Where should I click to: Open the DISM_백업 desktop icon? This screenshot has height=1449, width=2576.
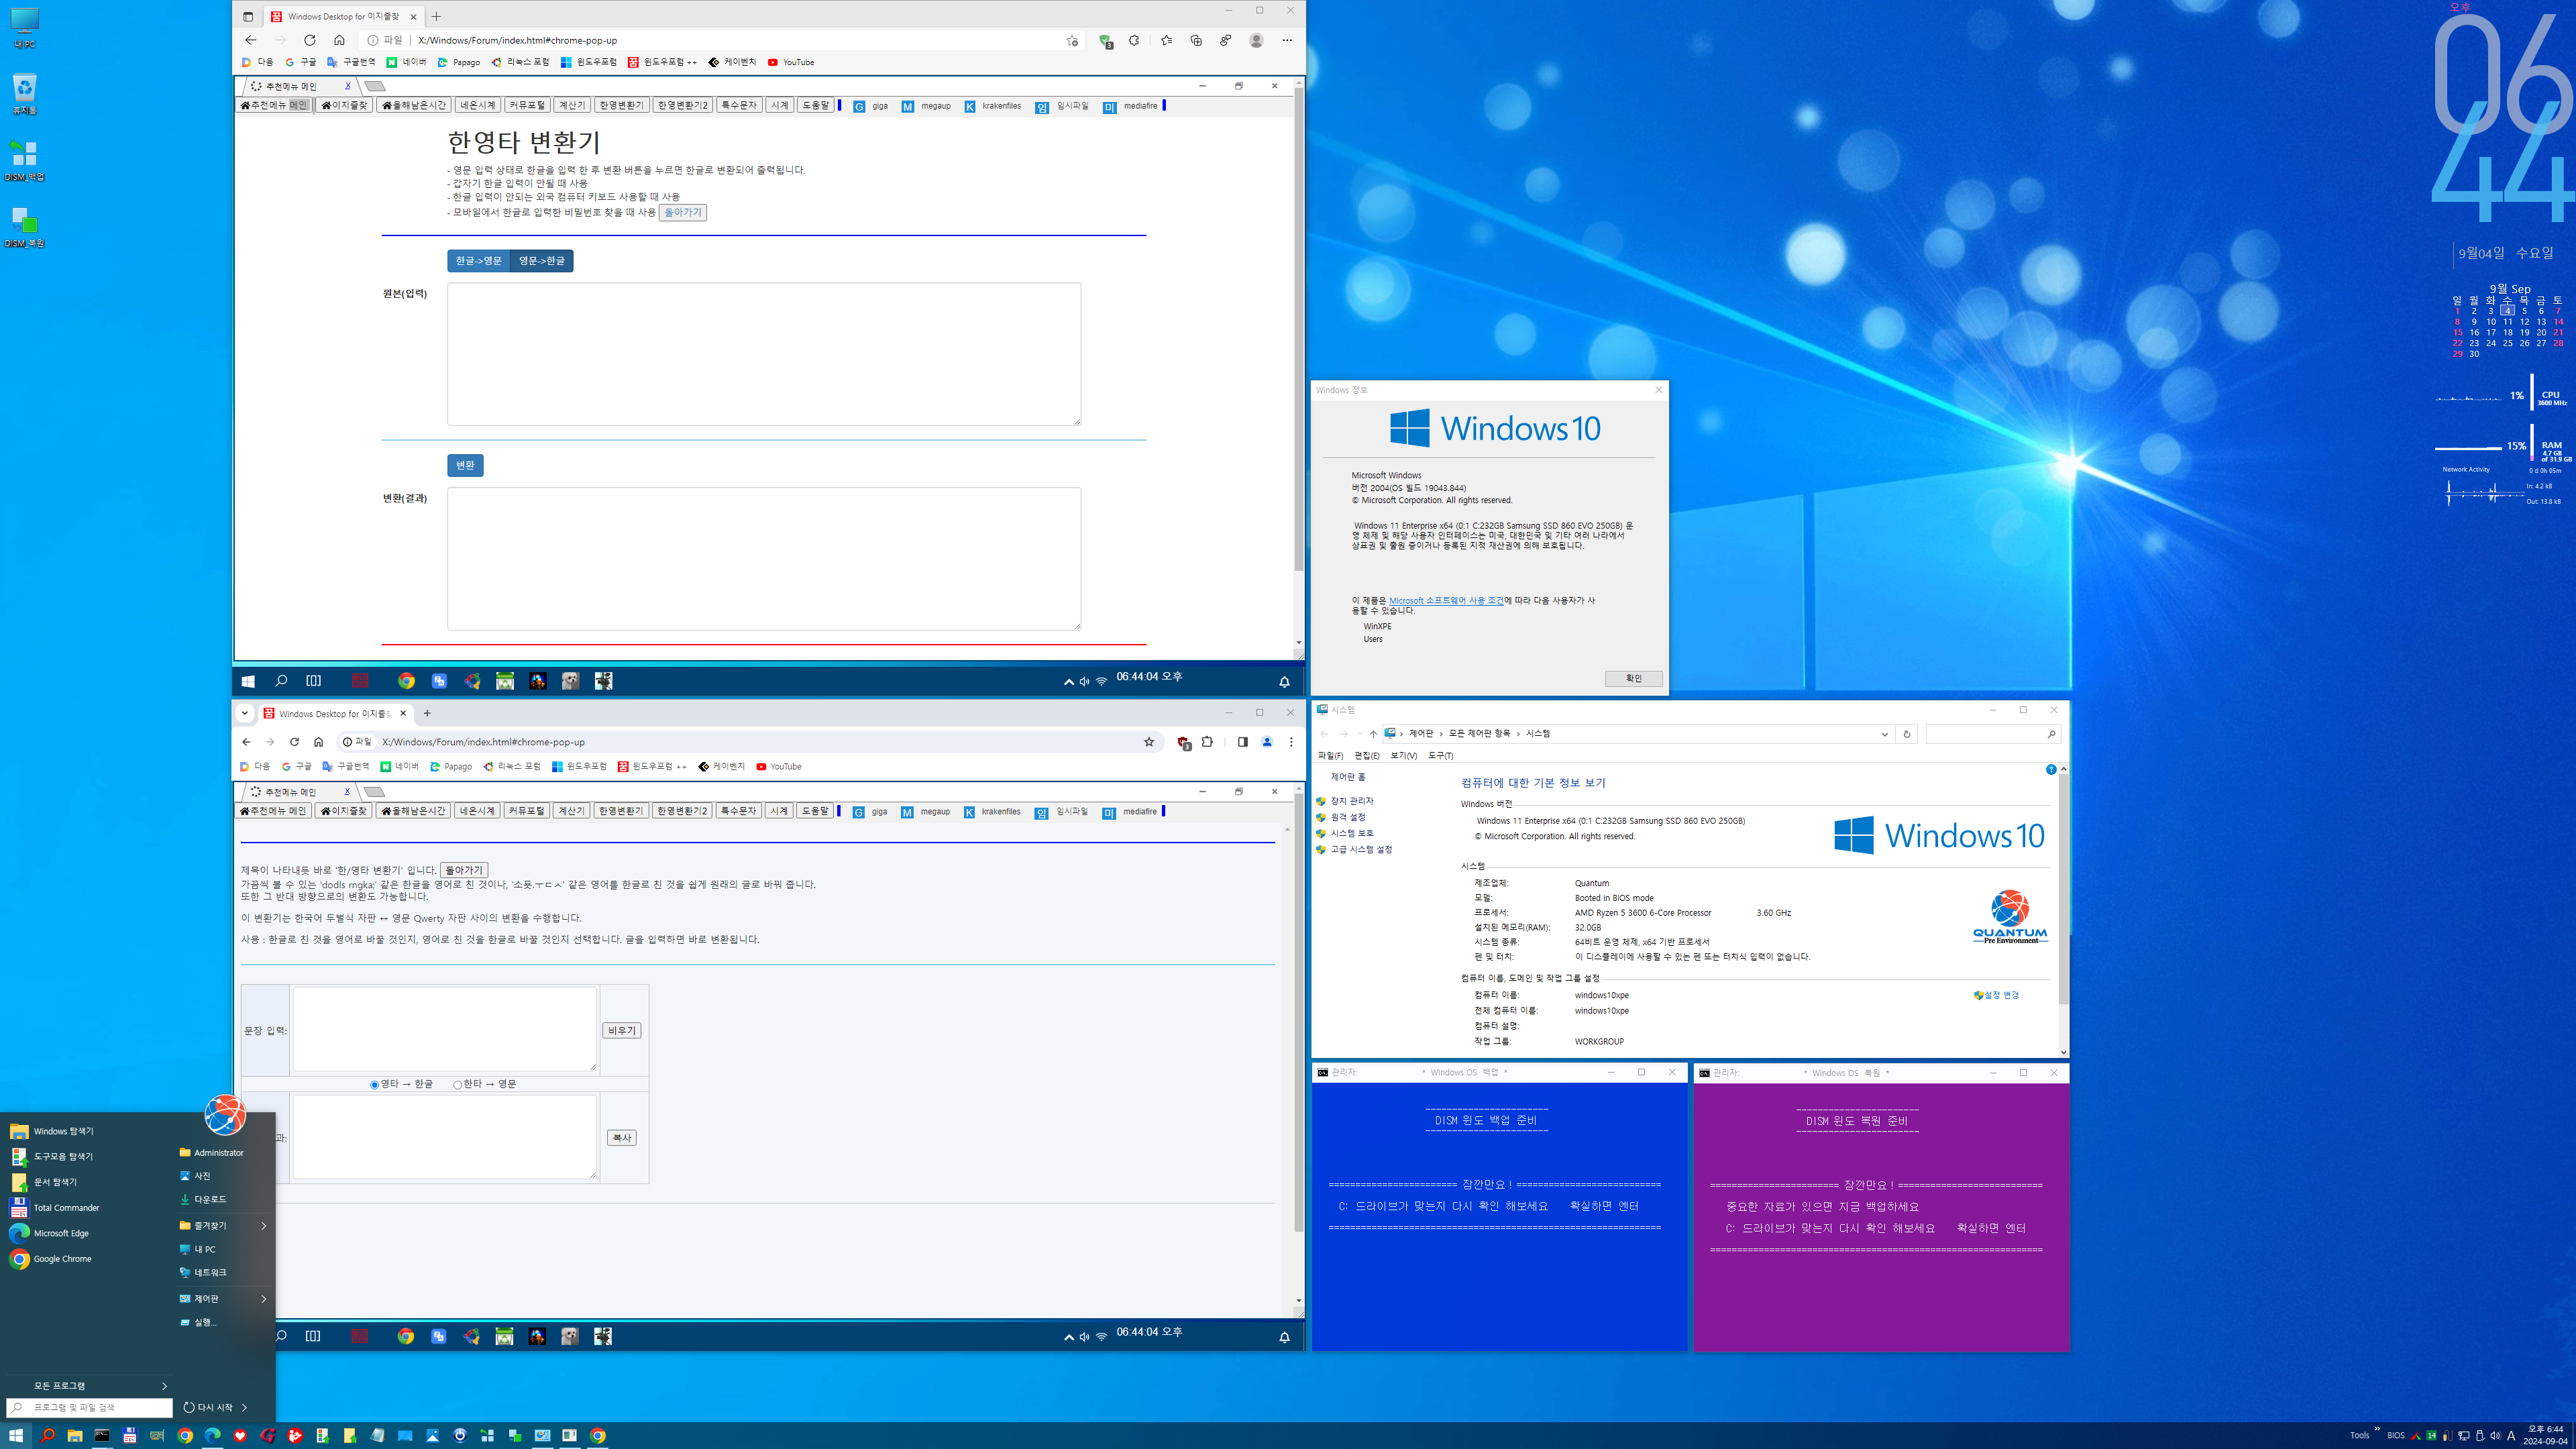[x=25, y=160]
